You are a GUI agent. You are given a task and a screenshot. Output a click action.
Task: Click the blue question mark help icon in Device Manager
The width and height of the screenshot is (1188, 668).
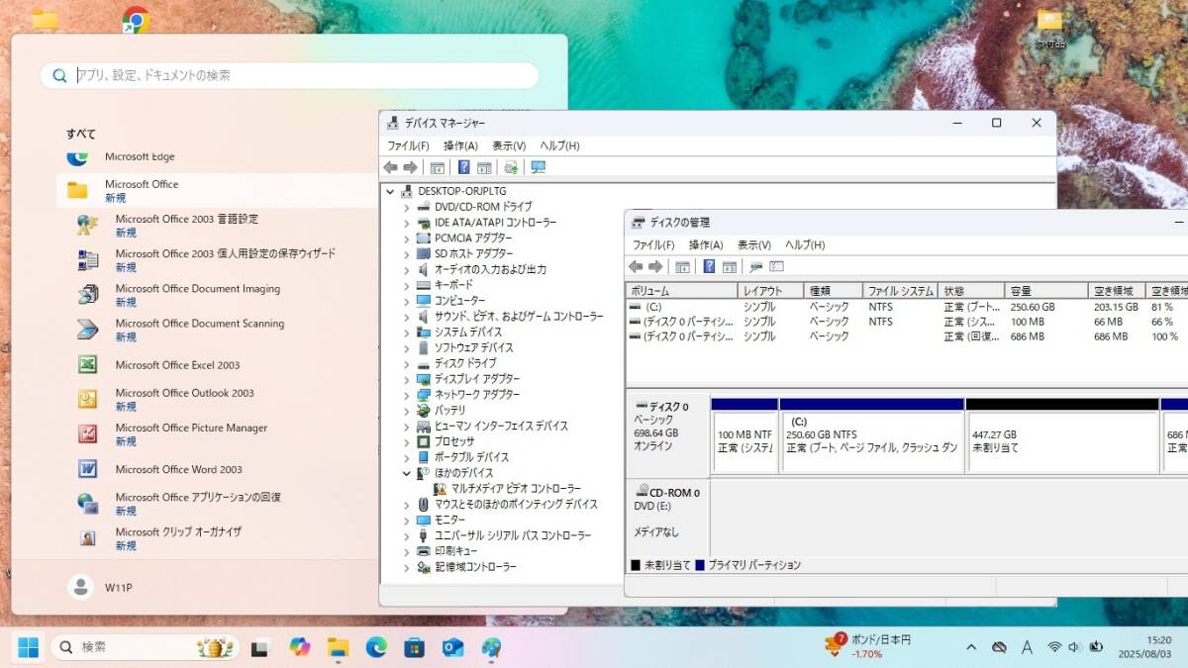coord(463,167)
